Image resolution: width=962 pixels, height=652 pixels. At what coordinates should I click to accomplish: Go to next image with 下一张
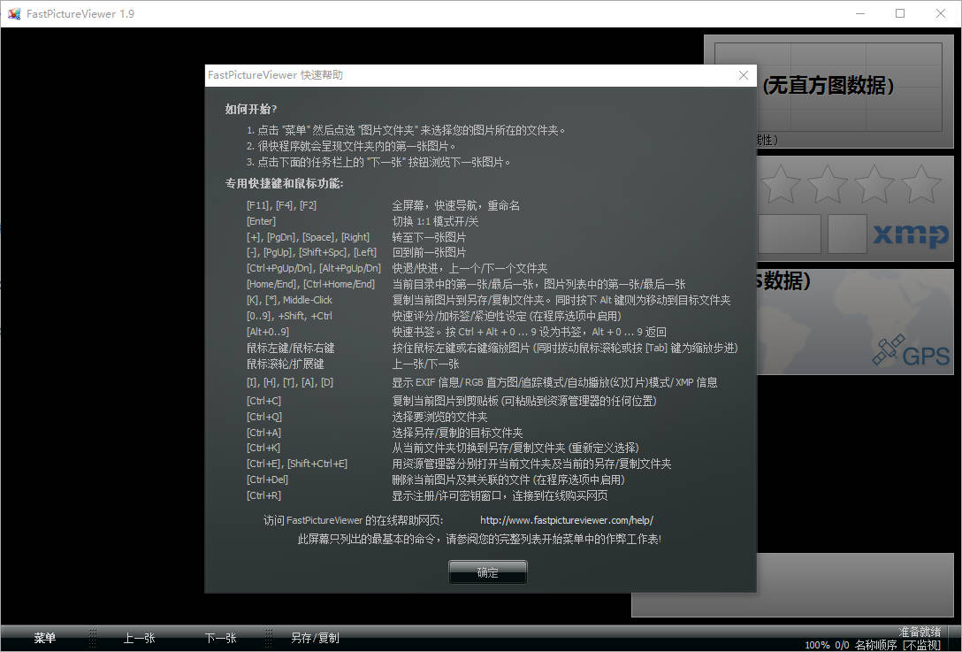220,638
